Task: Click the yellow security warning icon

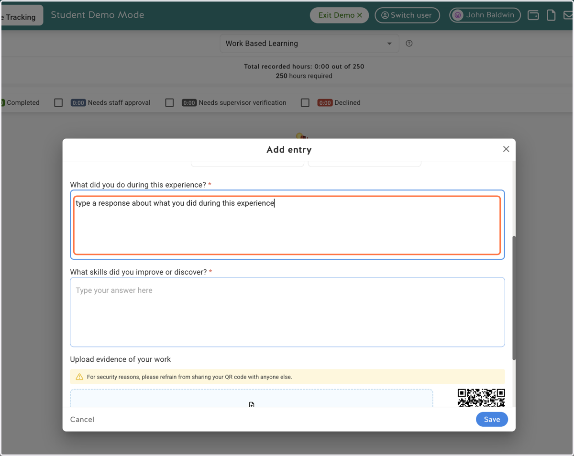Action: (79, 377)
